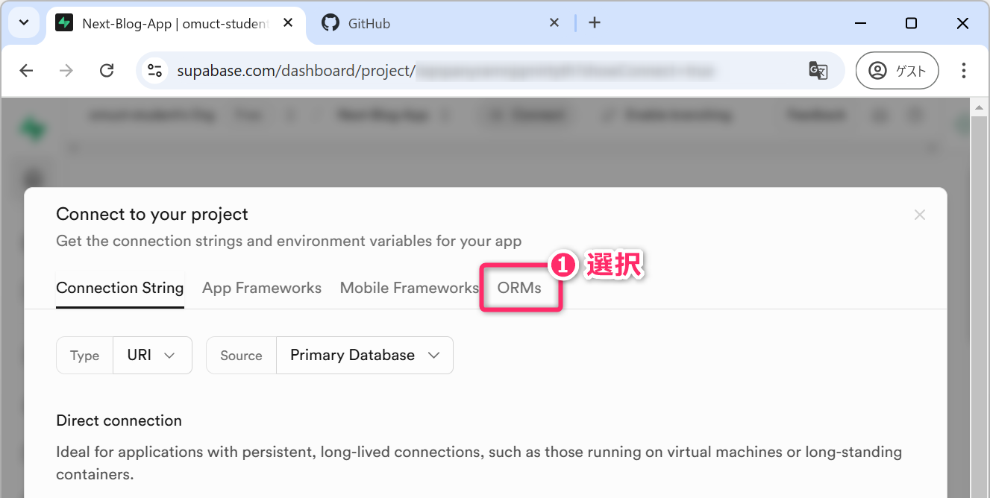Open the tab search dropdown arrow
Viewport: 990px width, 498px height.
point(24,23)
